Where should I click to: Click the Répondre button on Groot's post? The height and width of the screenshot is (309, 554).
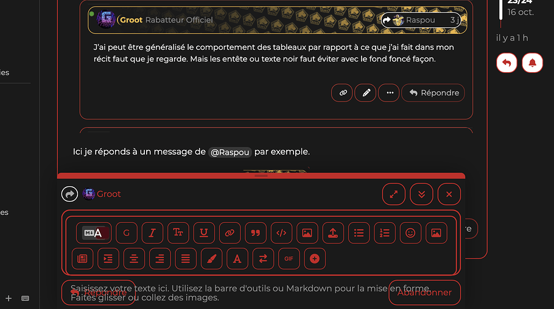point(433,93)
